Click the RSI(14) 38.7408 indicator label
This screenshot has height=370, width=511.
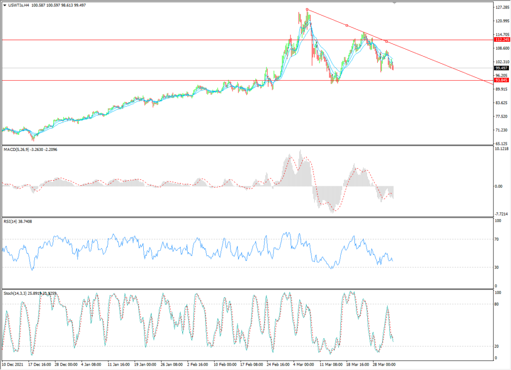pos(18,222)
